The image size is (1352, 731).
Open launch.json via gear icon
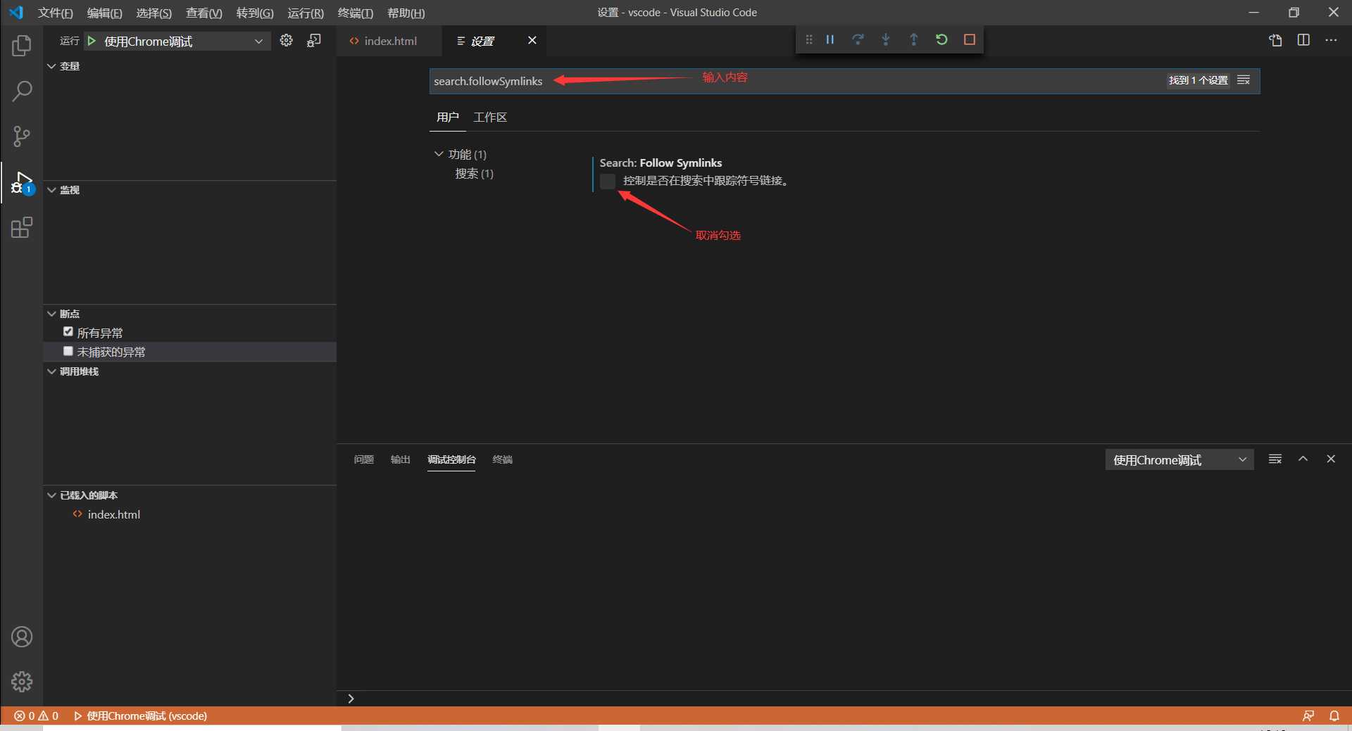[x=286, y=41]
